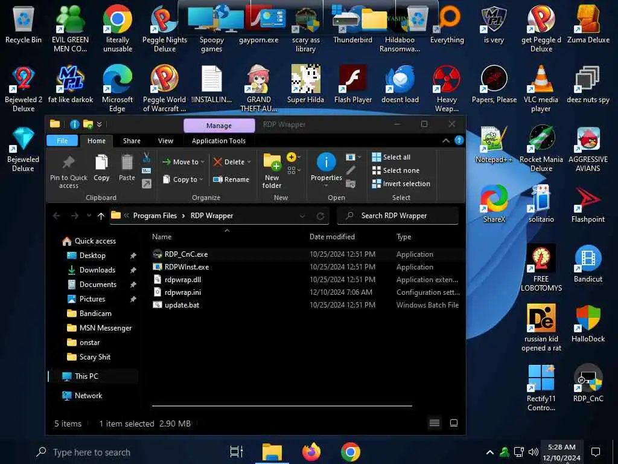Open the New item dropdown in the ribbon
This screenshot has height=464, width=618.
(x=294, y=157)
